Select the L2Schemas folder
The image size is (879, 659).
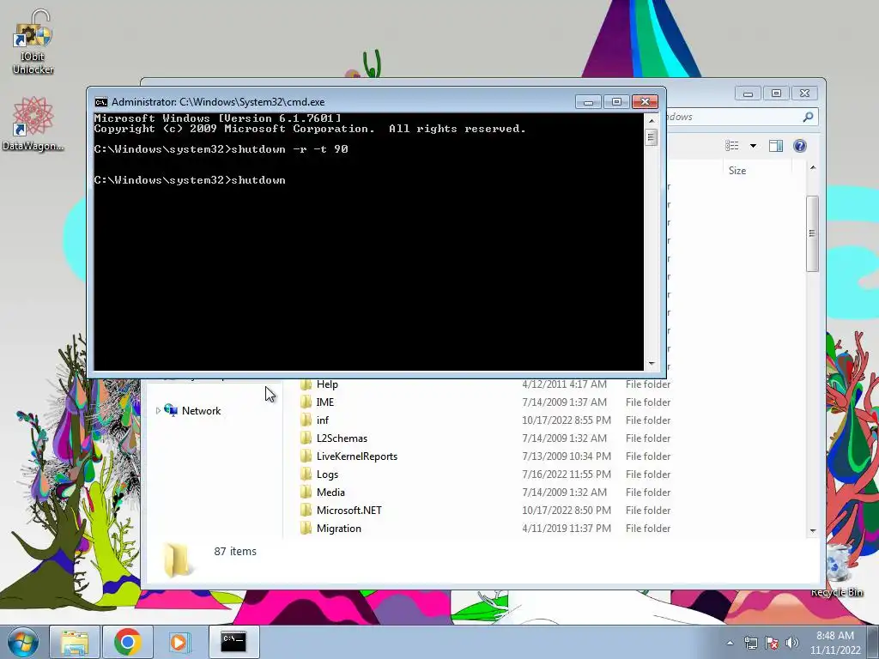342,438
